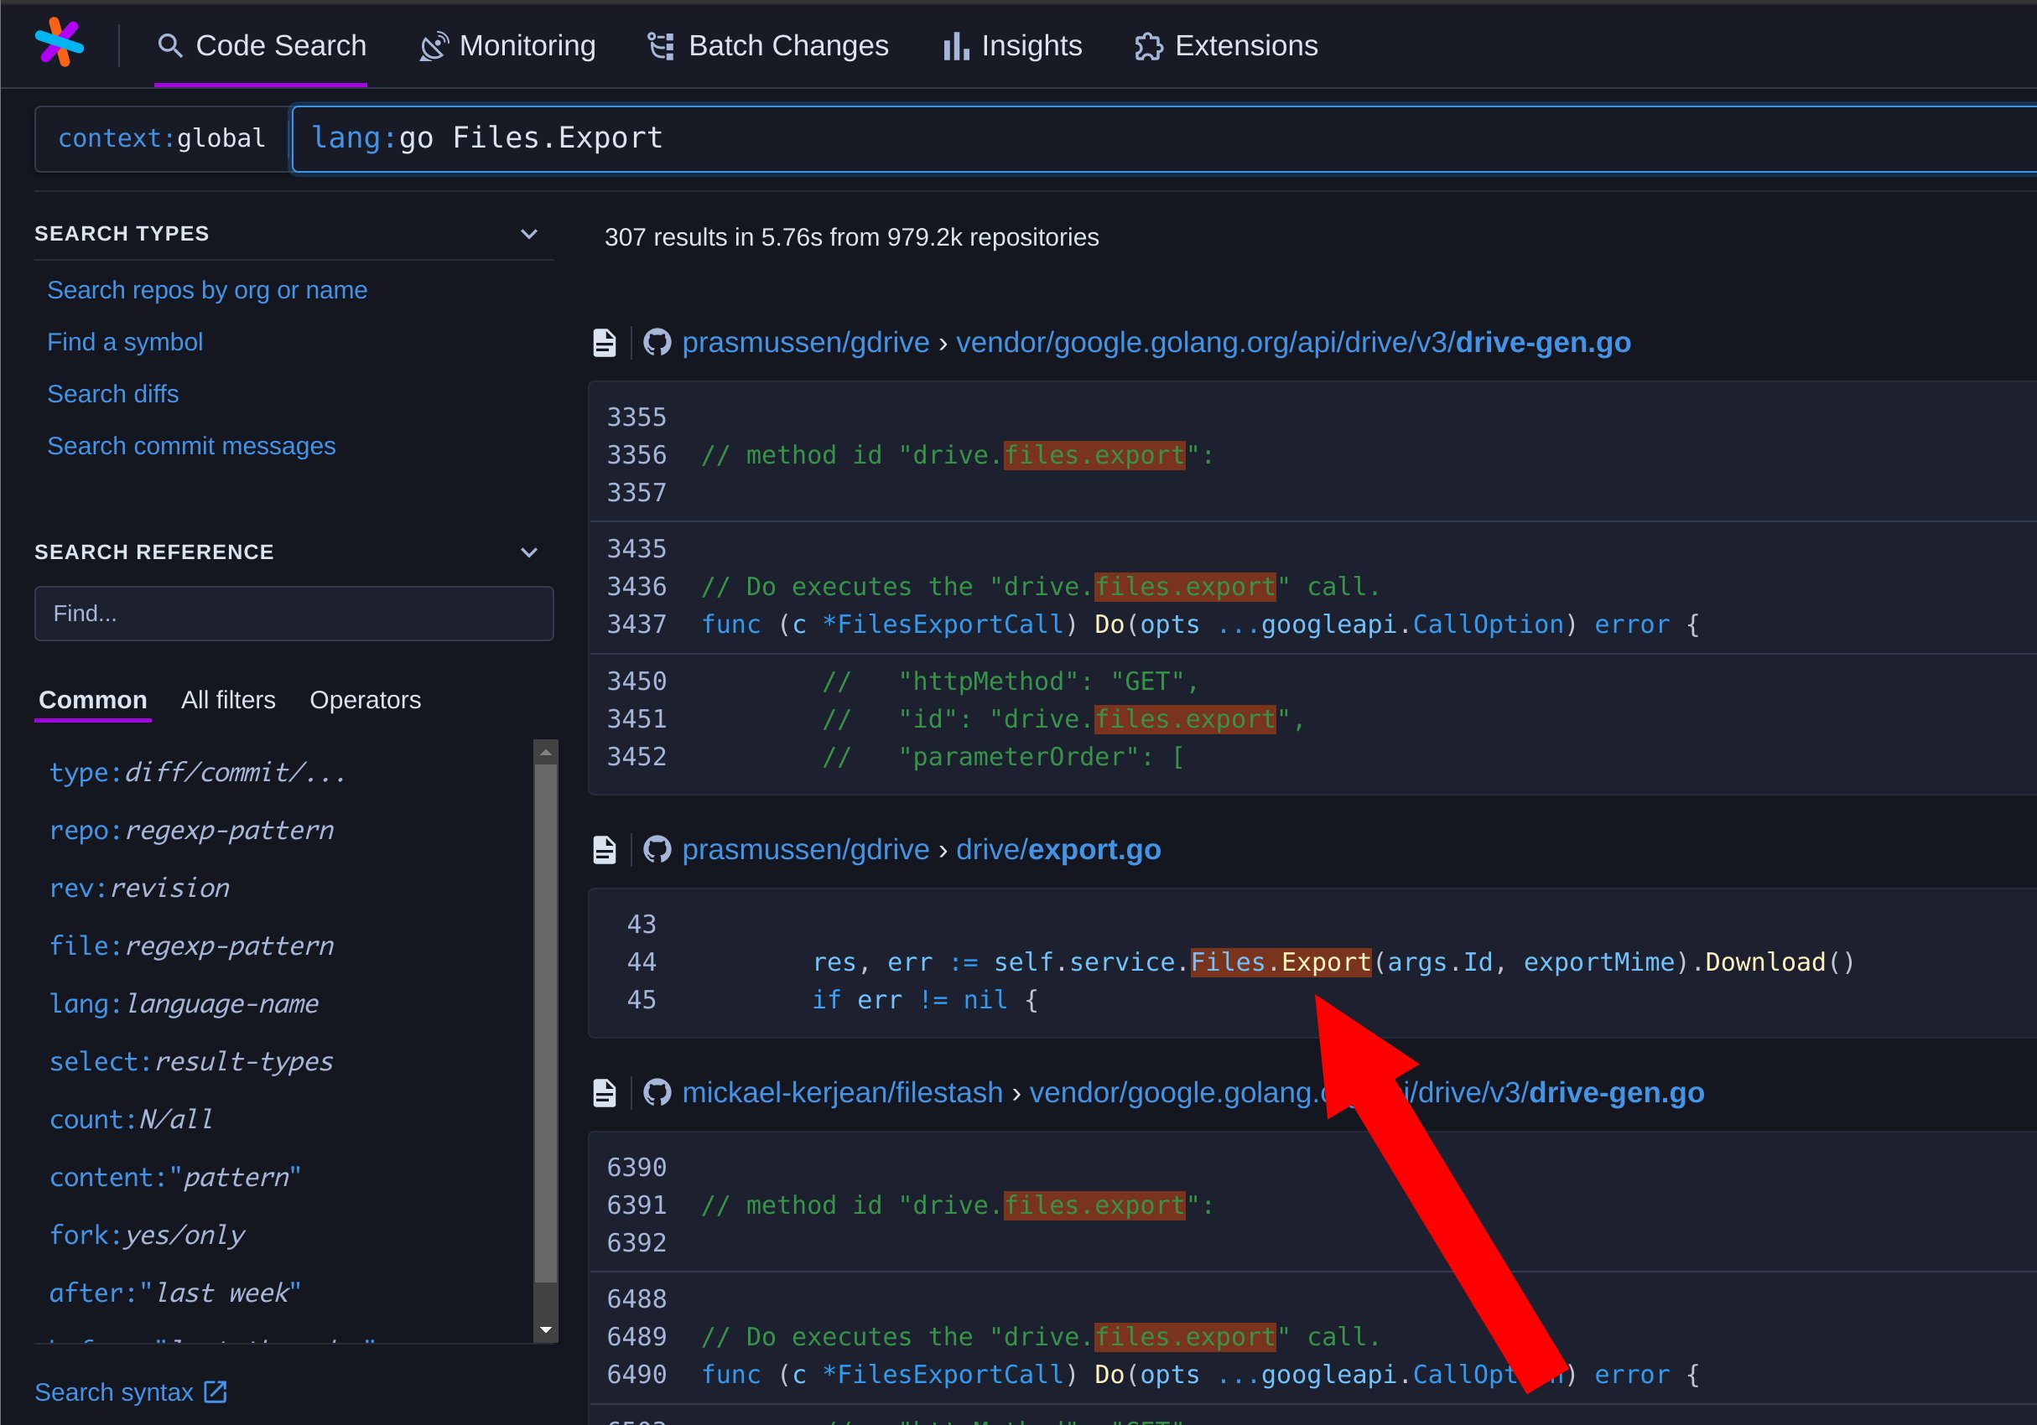Image resolution: width=2037 pixels, height=1425 pixels.
Task: Click line 3451 "id": "drive.files.export"
Action: click(1063, 719)
